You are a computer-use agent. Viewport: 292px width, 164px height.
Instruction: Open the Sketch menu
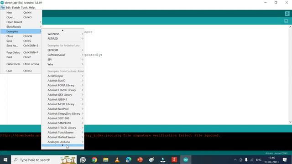(16, 8)
